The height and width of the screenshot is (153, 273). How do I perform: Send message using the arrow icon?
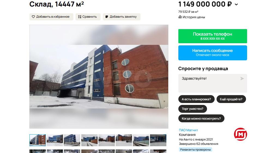(x=242, y=79)
